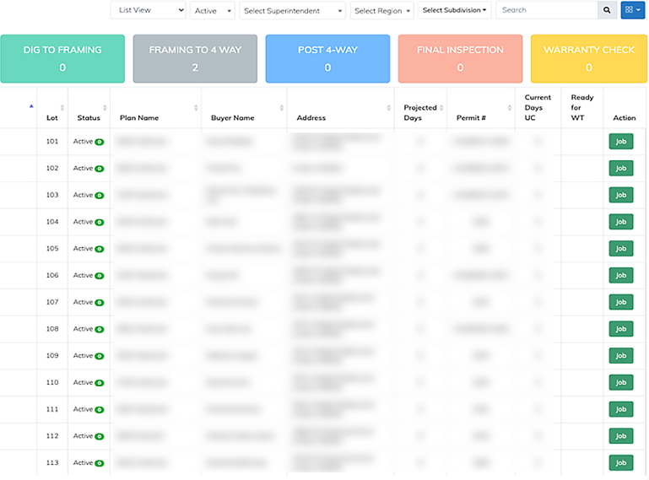Viewport: 649px width, 480px height.
Task: Select the Warranty Check yellow card
Action: click(x=588, y=58)
